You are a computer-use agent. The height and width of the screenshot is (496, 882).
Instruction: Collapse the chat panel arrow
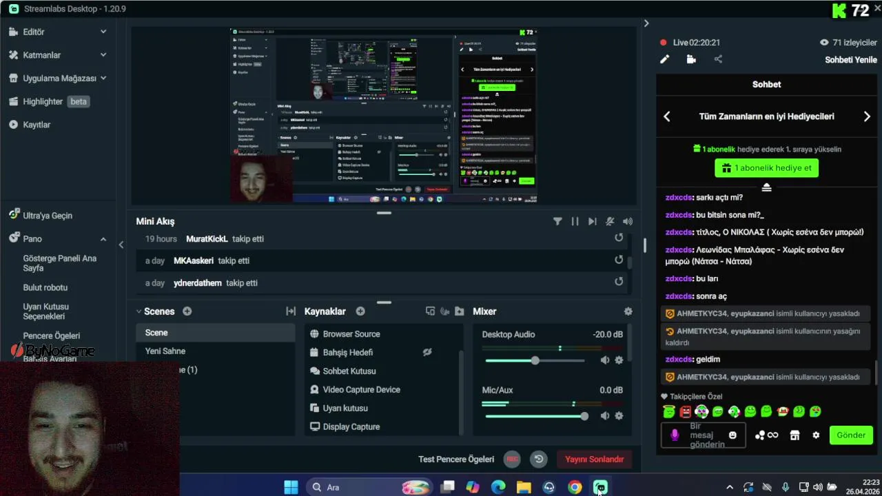[x=646, y=23]
